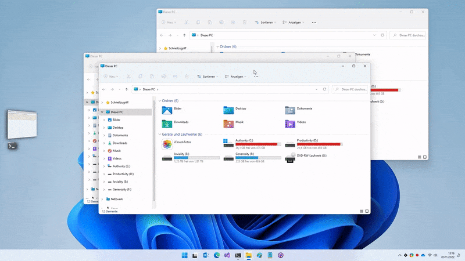
Task: Click the Joviality (E:) drive icon
Action: point(167,158)
